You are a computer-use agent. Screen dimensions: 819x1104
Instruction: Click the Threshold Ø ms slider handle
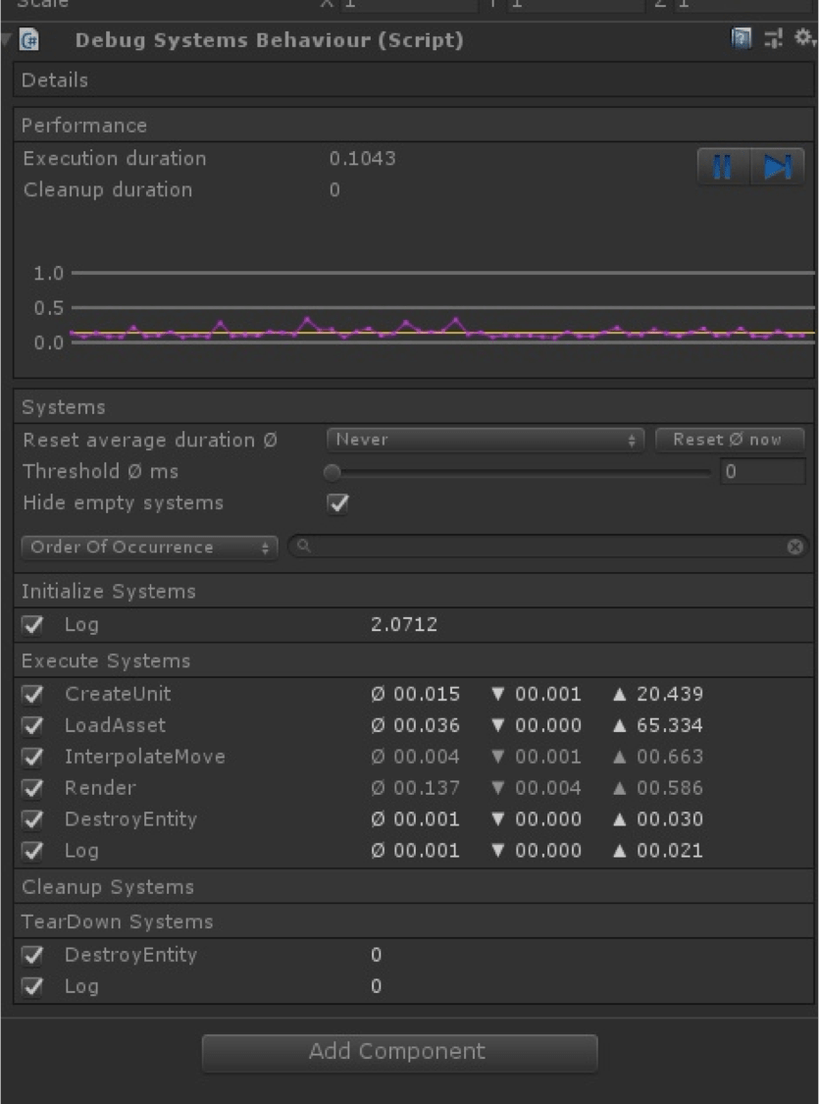pos(333,472)
